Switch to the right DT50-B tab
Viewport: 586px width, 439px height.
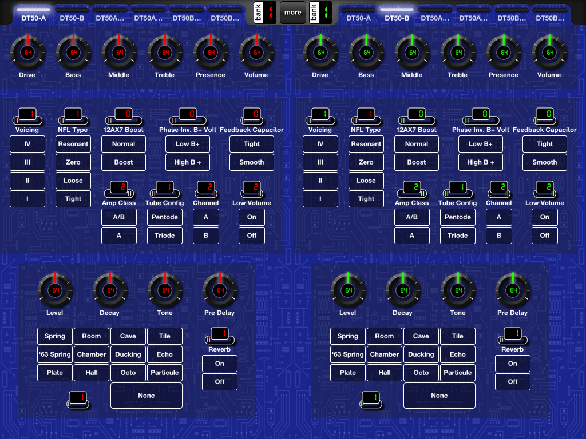[x=397, y=15]
